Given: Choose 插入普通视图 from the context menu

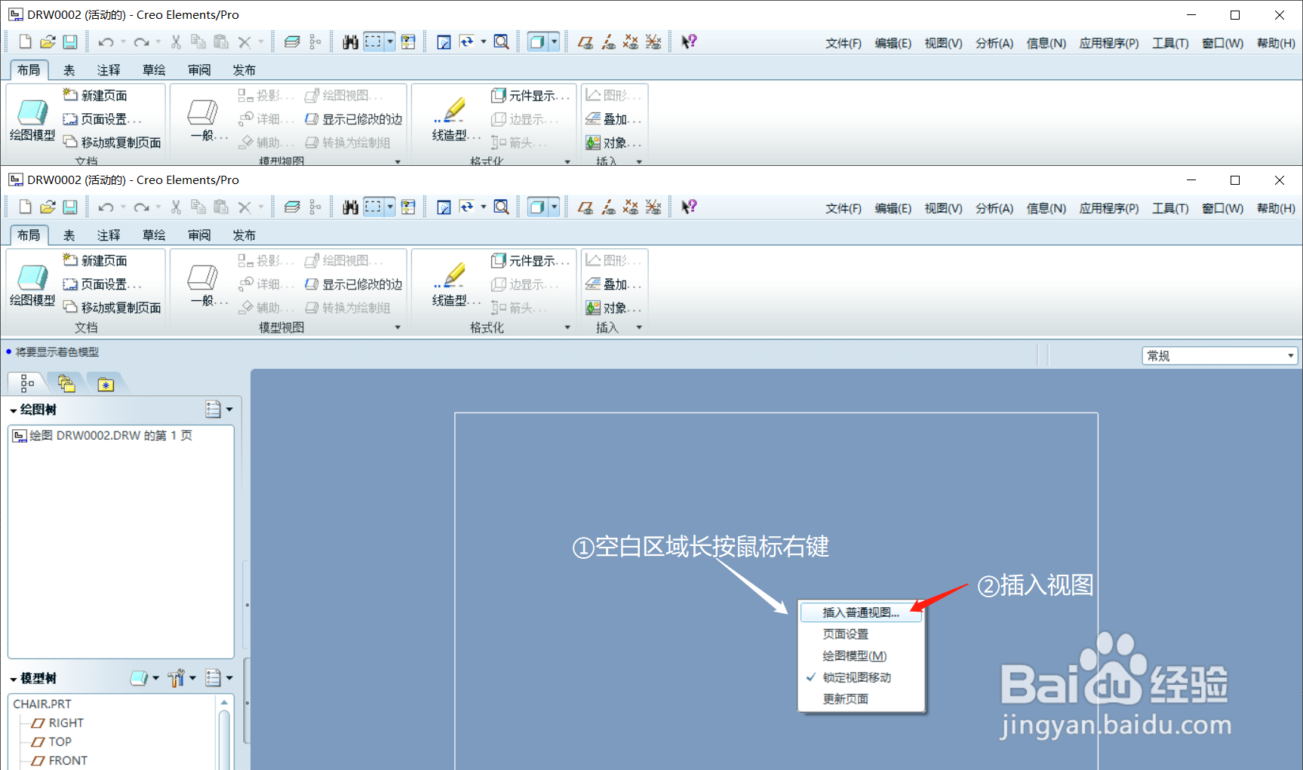Looking at the screenshot, I should point(859,612).
